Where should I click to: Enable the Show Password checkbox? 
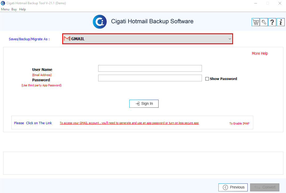click(x=207, y=79)
